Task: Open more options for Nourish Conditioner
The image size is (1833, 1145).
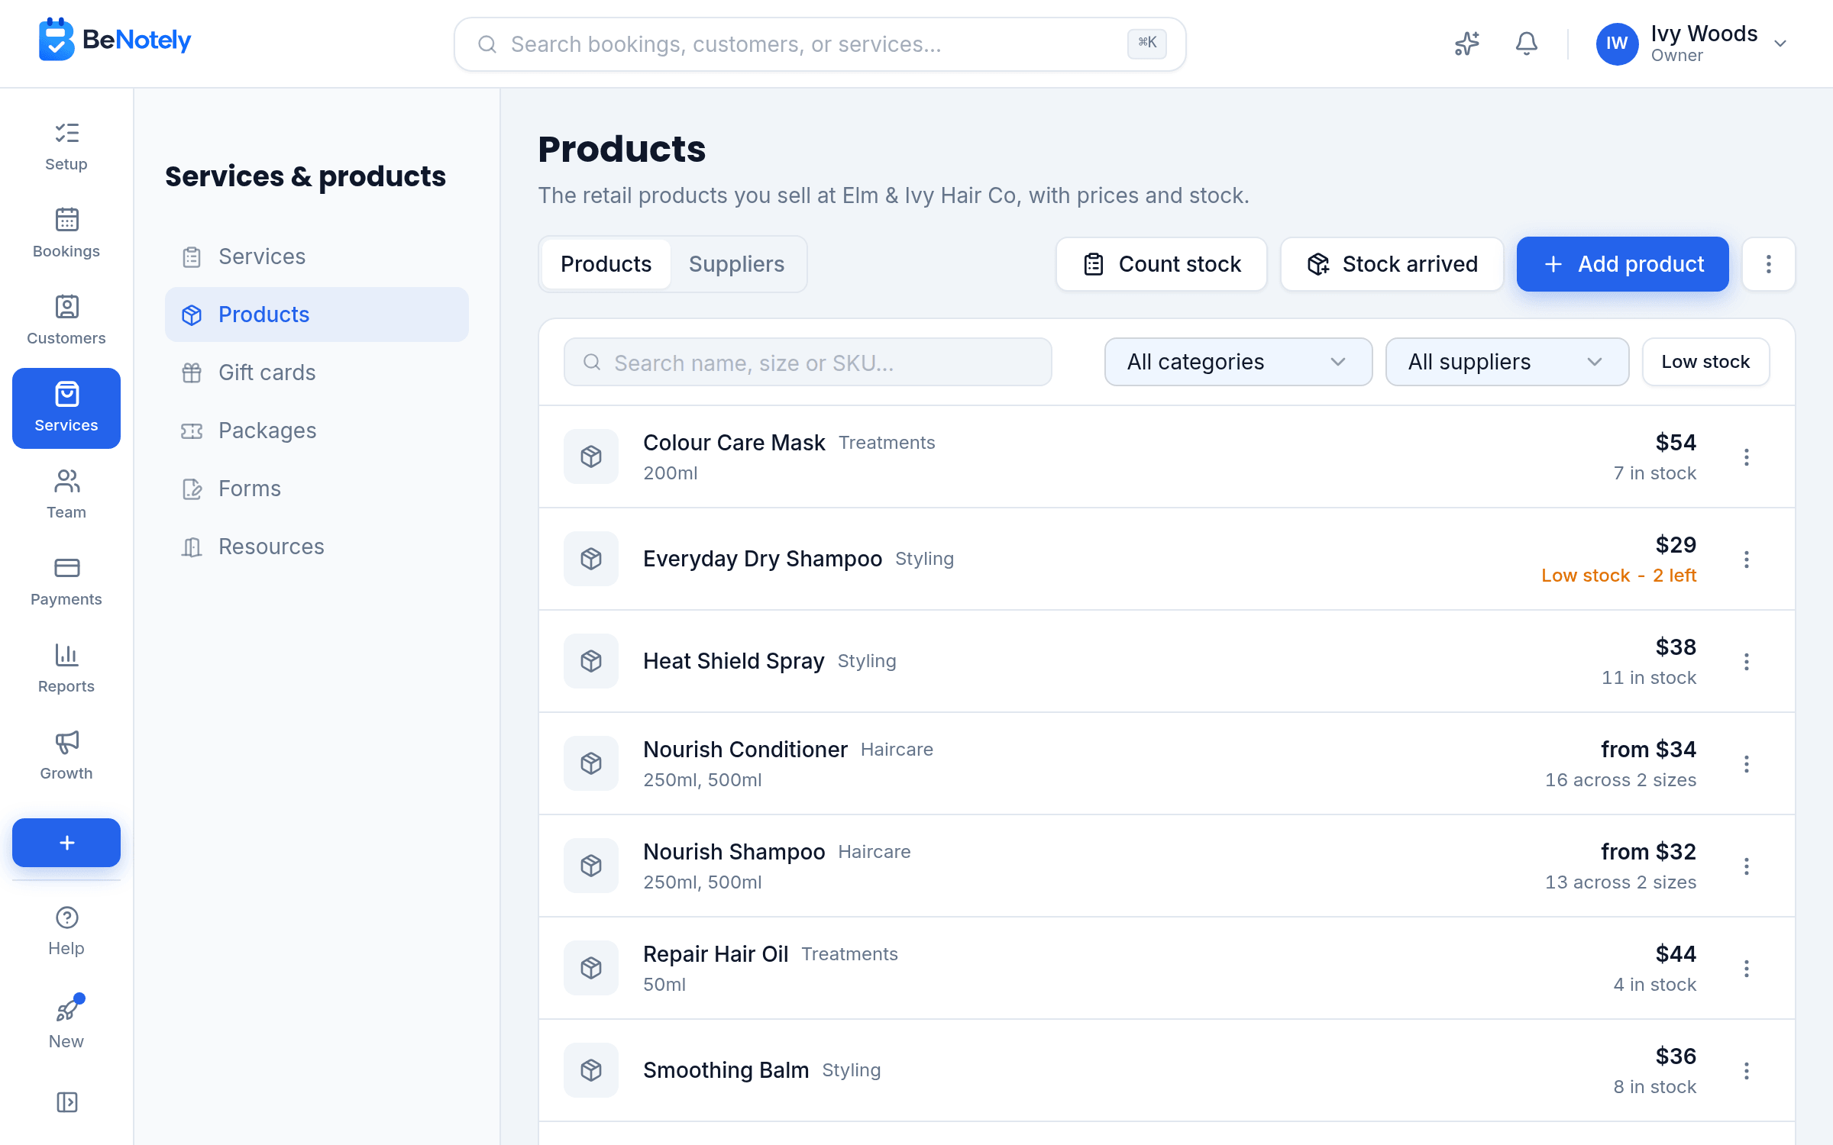Action: pyautogui.click(x=1747, y=764)
